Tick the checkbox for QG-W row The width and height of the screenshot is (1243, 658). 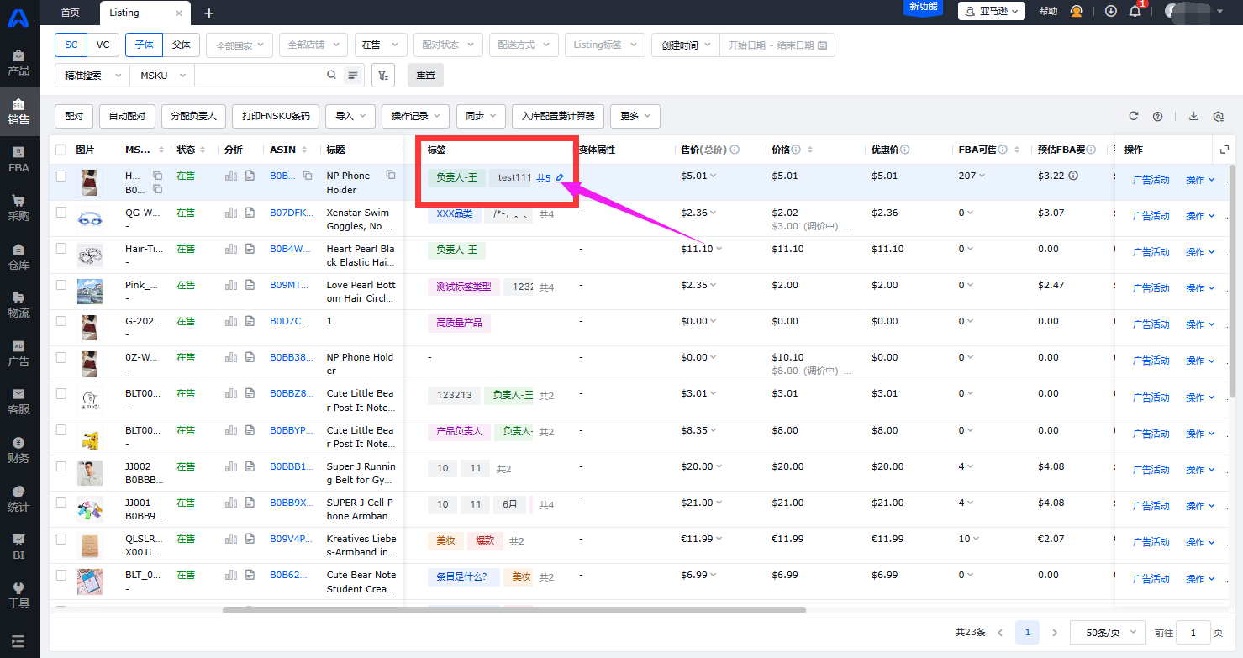(x=61, y=213)
